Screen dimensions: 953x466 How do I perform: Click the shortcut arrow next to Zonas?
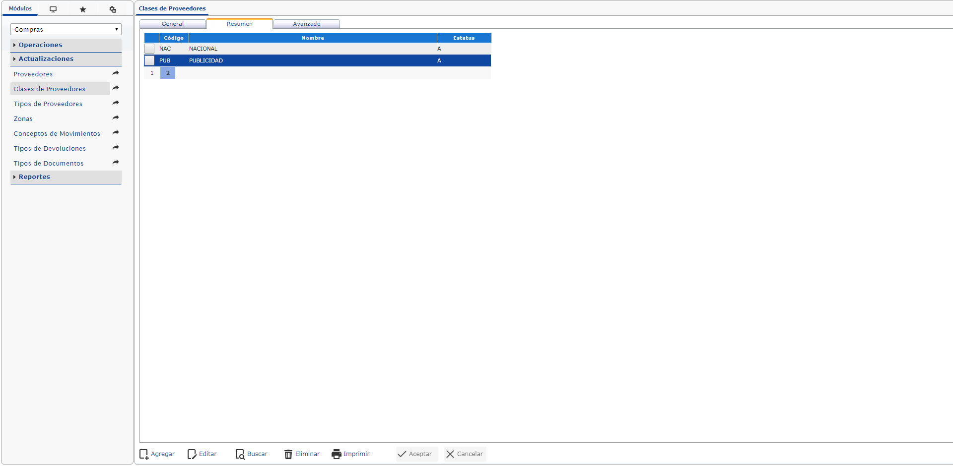tap(116, 118)
